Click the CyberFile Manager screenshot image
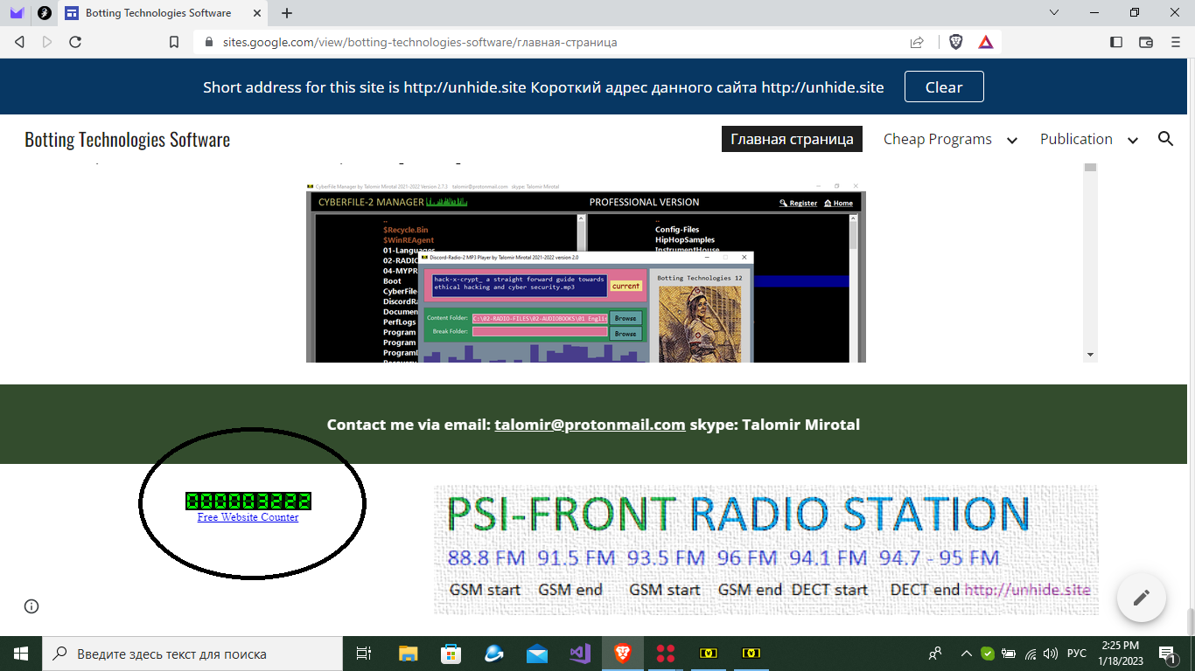Viewport: 1195px width, 671px height. (586, 272)
